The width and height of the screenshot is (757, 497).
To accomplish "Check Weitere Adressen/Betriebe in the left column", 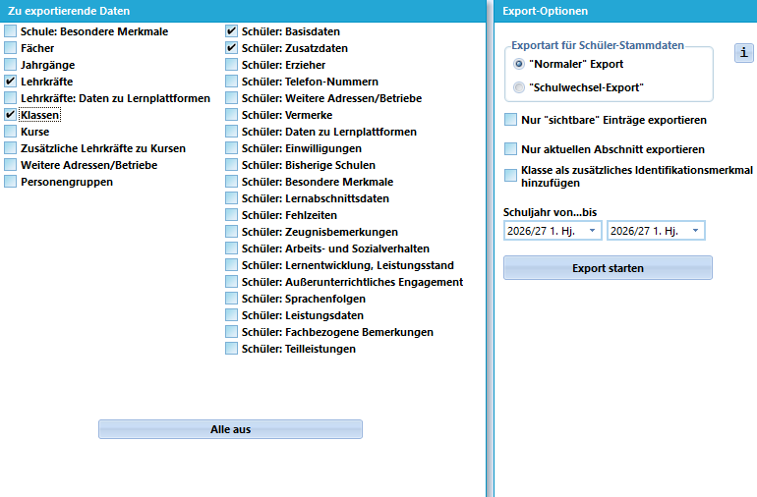I will (x=10, y=165).
